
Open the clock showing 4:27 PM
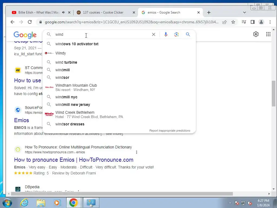click(263, 203)
